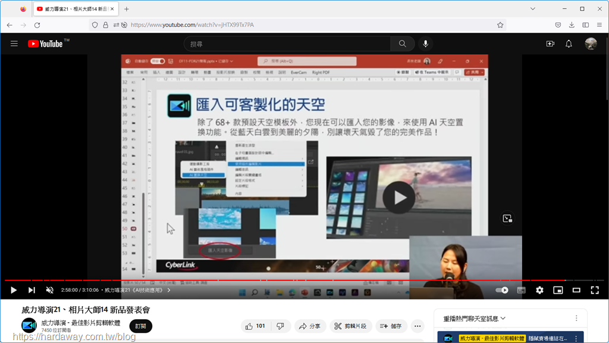Close the YouTube tab
Screen dimensions: 609x343
pos(112,9)
